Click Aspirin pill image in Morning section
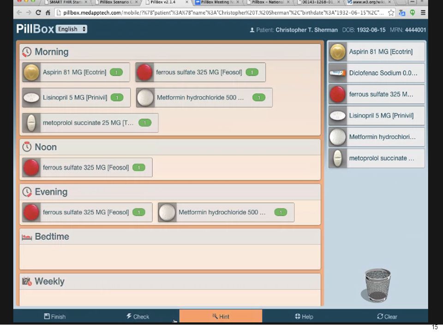This screenshot has height=332, width=443. click(31, 72)
